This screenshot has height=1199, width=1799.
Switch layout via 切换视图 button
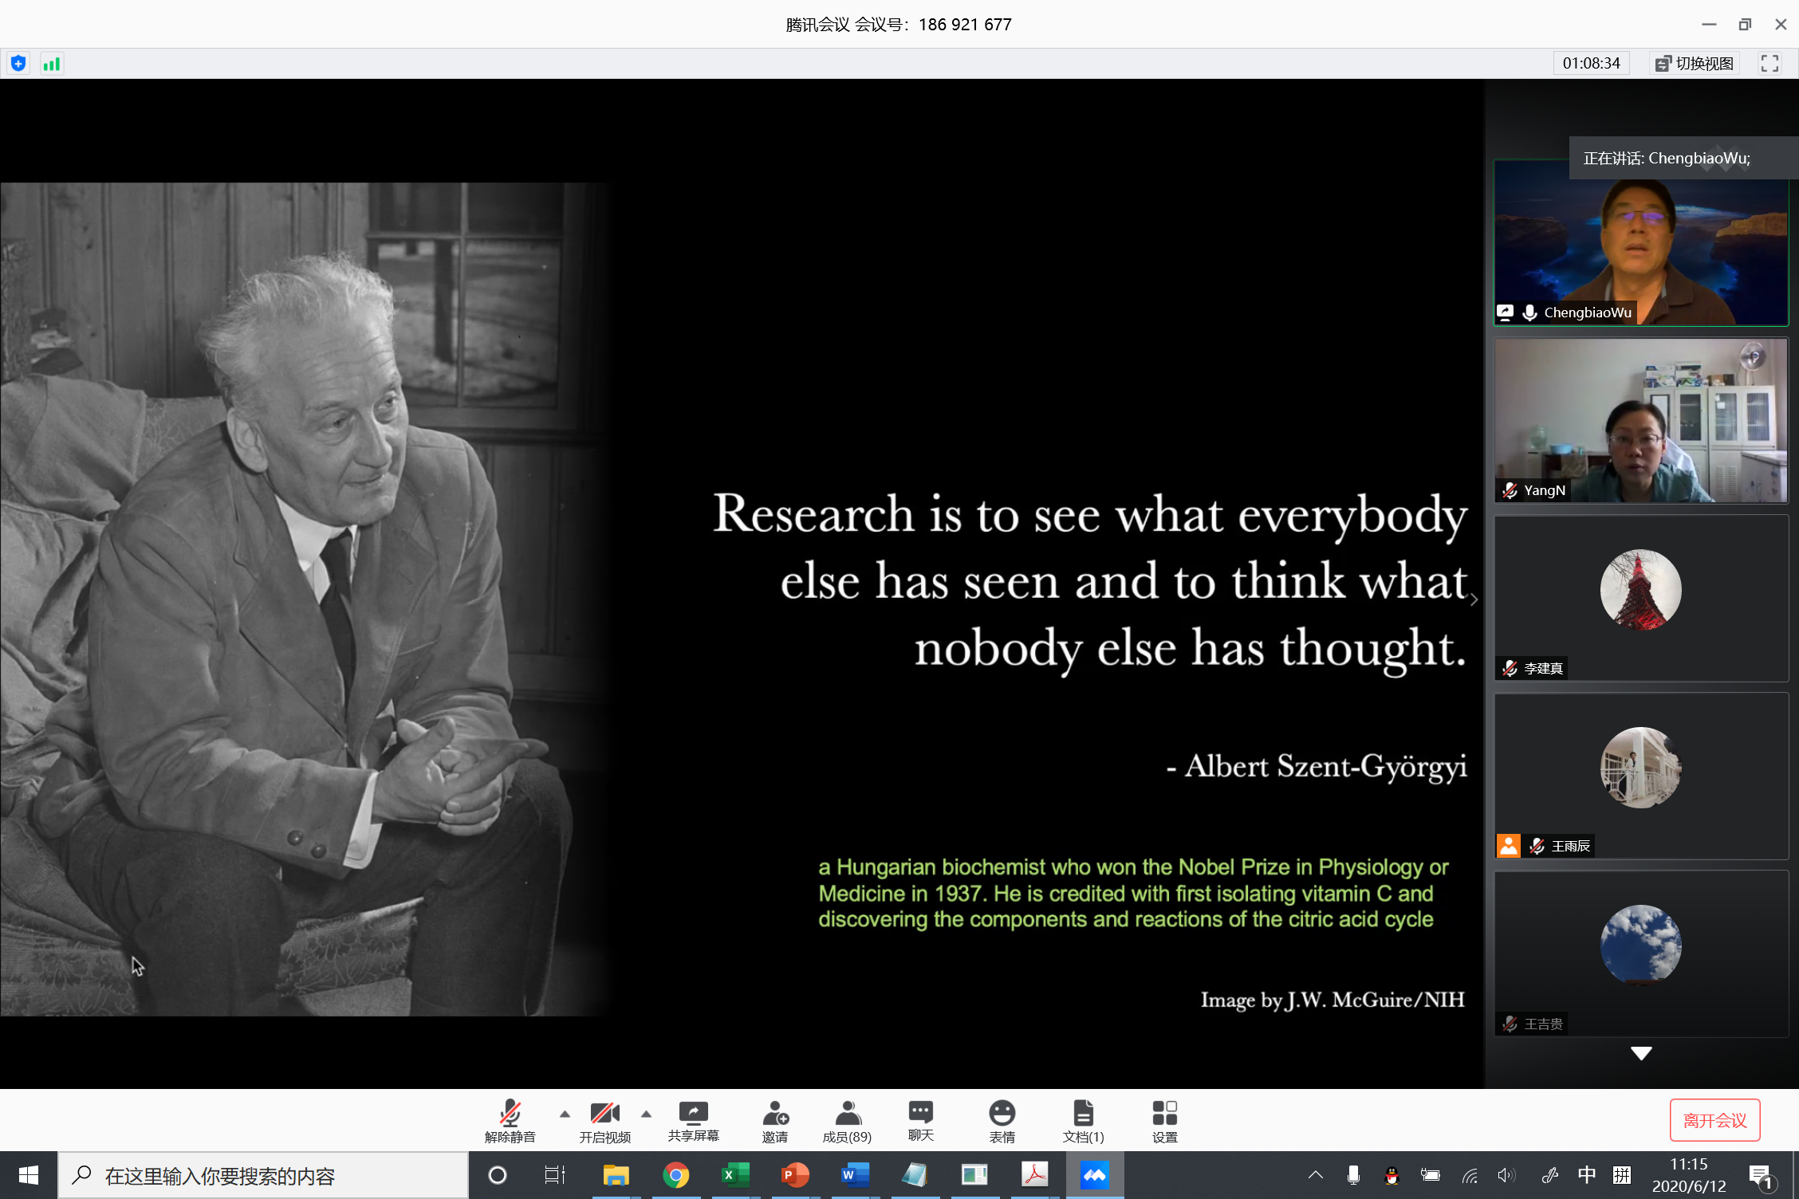click(1695, 64)
